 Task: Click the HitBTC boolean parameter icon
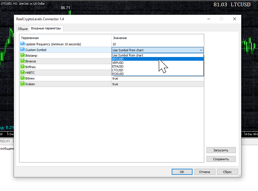[22, 72]
